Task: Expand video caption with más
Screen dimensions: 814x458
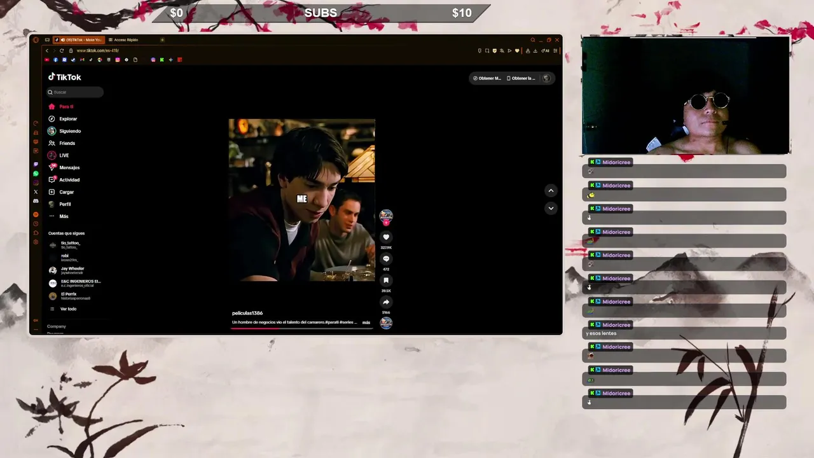Action: pos(366,323)
